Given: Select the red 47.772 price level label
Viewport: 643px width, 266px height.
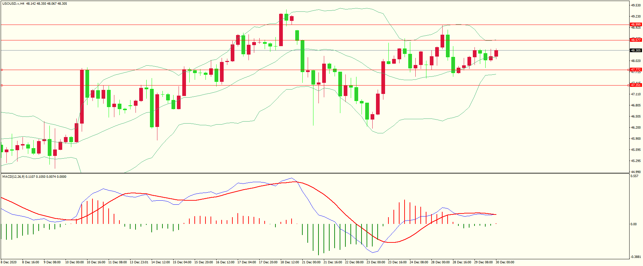Looking at the screenshot, I should pyautogui.click(x=636, y=70).
